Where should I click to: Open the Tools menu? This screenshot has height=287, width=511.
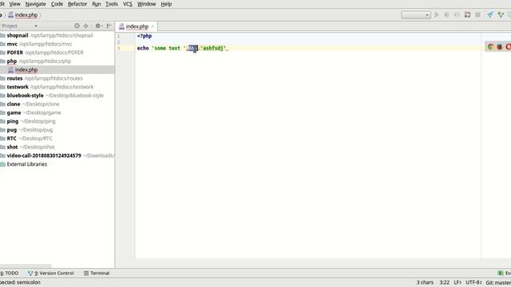pyautogui.click(x=112, y=4)
